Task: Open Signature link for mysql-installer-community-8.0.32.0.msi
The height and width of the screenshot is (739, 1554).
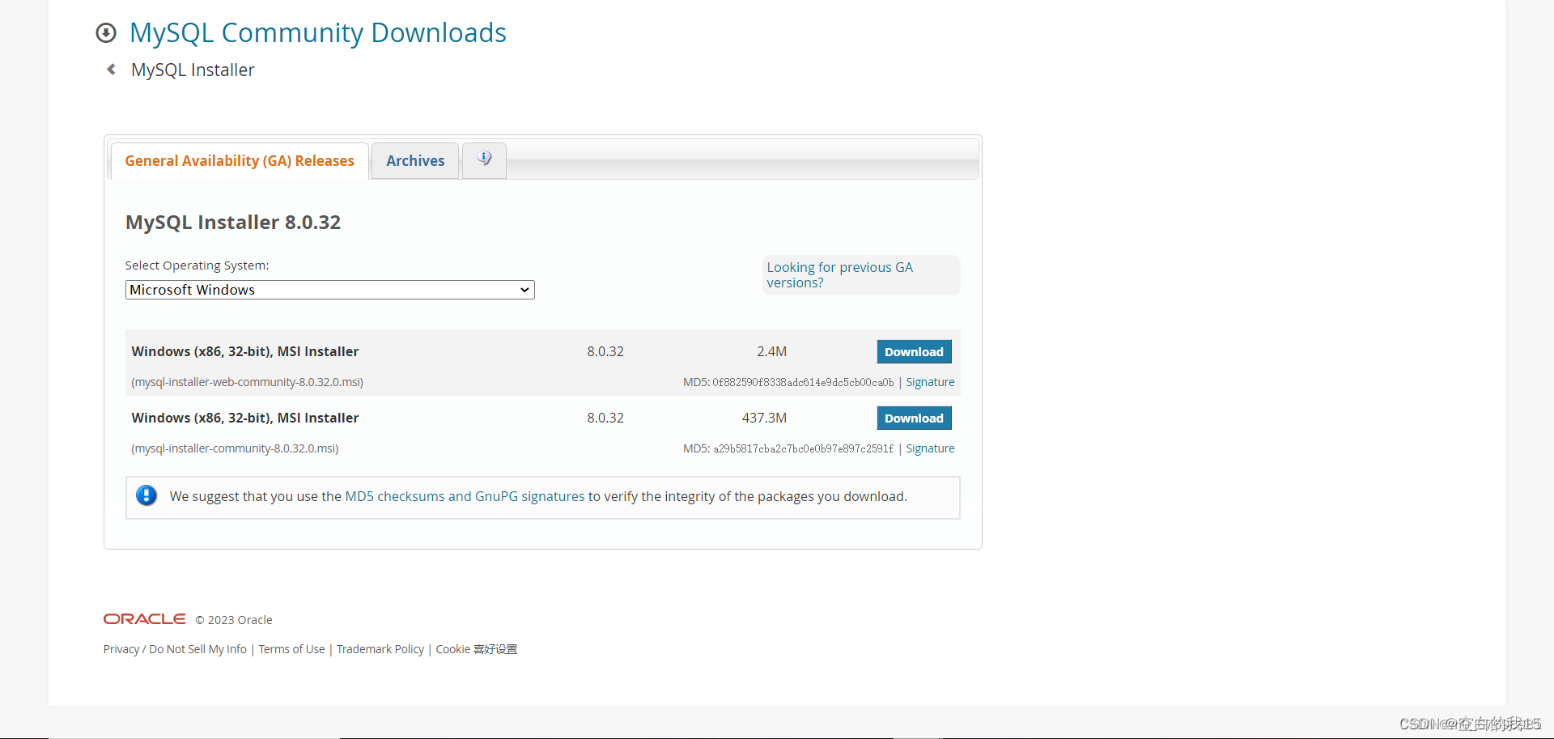Action: (930, 448)
